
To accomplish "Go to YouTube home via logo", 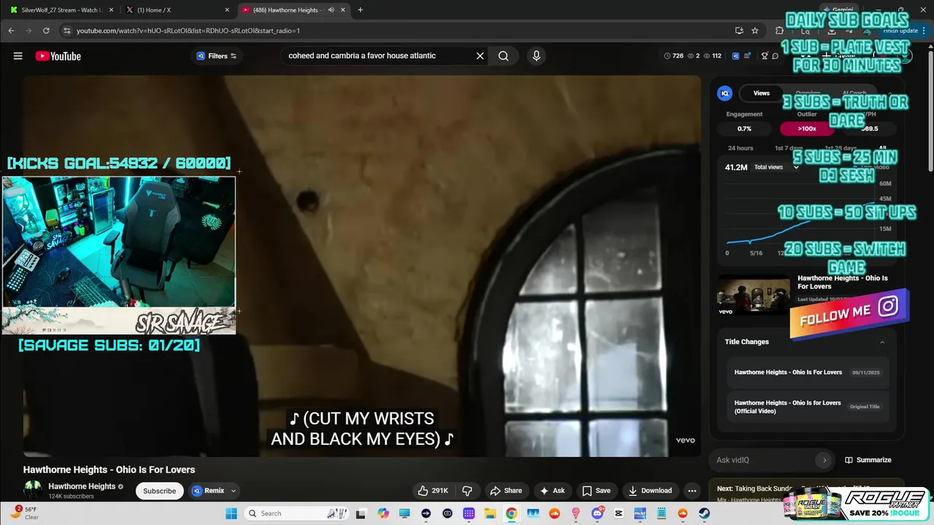I will click(x=58, y=56).
